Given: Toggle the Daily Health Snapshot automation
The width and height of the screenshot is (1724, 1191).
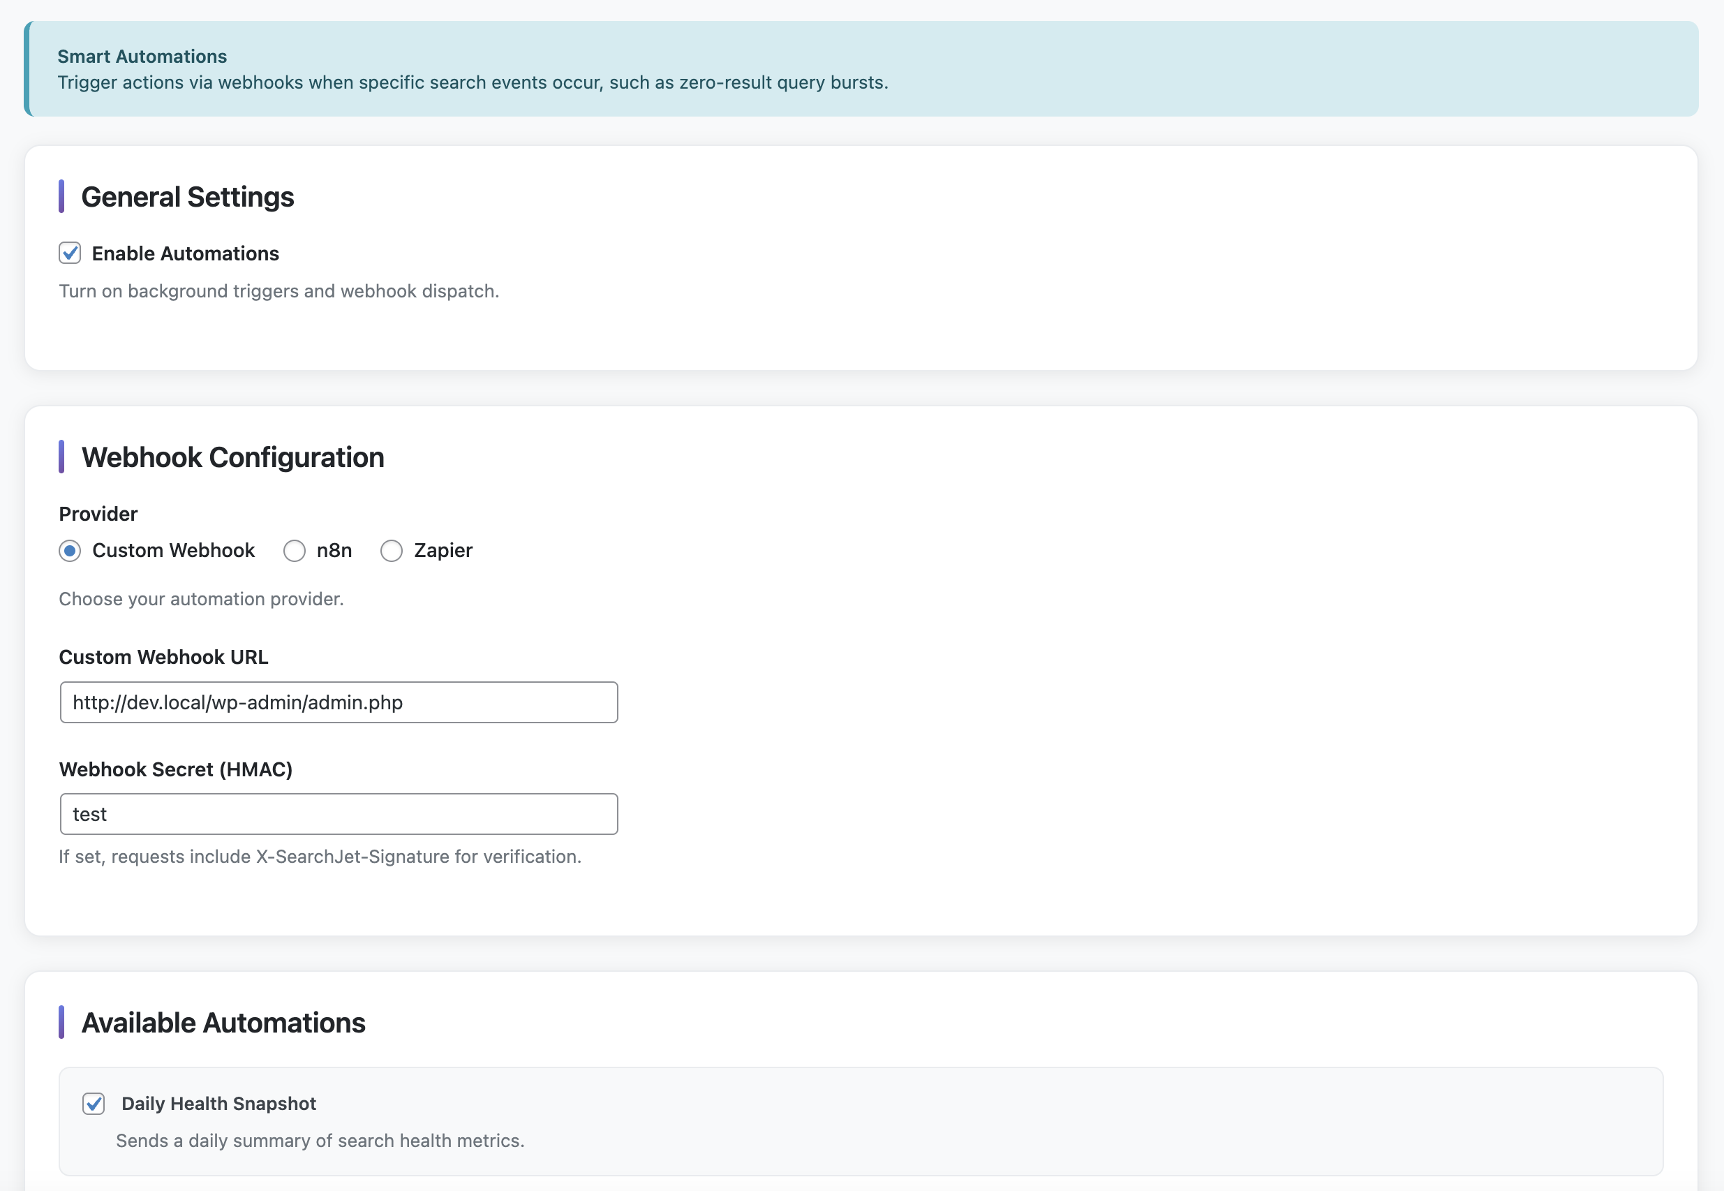Looking at the screenshot, I should click(94, 1104).
